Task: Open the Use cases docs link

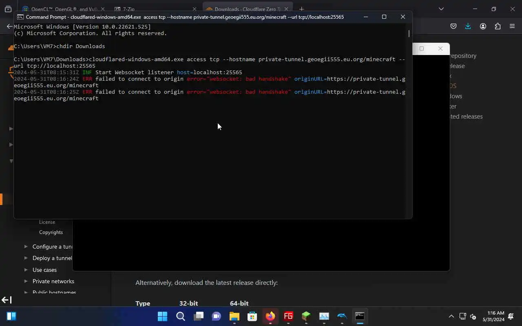Action: [44, 270]
